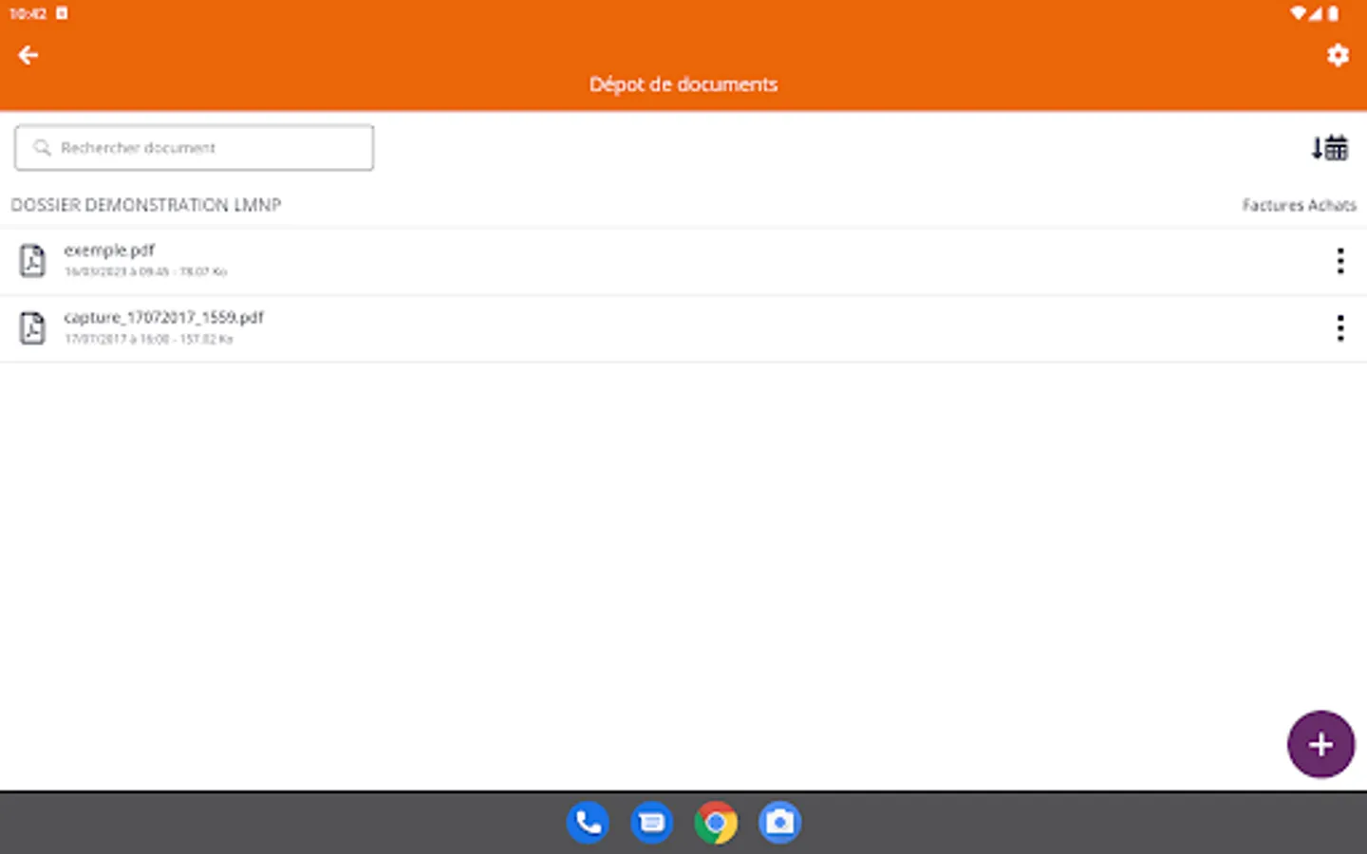Click the magnifier icon in search box
This screenshot has width=1367, height=854.
pyautogui.click(x=42, y=148)
